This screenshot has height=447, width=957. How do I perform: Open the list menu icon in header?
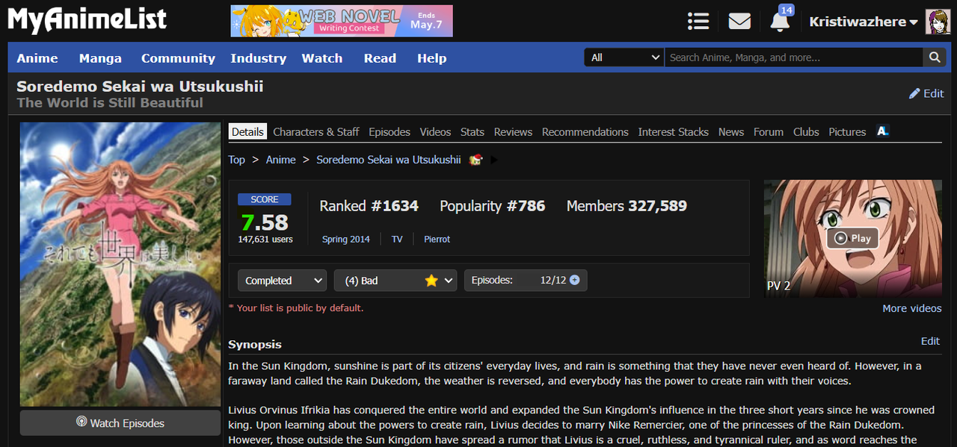tap(698, 21)
